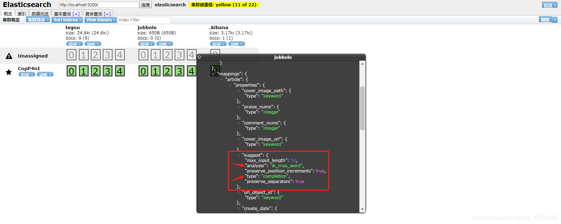Click popup scrollbar down arrow
The width and height of the screenshot is (561, 224).
[x=362, y=209]
